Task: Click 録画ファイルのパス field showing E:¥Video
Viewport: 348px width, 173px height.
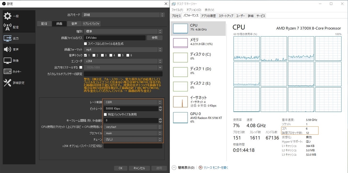Action: click(115, 38)
